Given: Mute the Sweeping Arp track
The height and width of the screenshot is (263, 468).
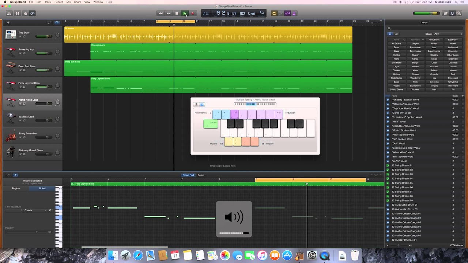Looking at the screenshot, I should (x=20, y=53).
